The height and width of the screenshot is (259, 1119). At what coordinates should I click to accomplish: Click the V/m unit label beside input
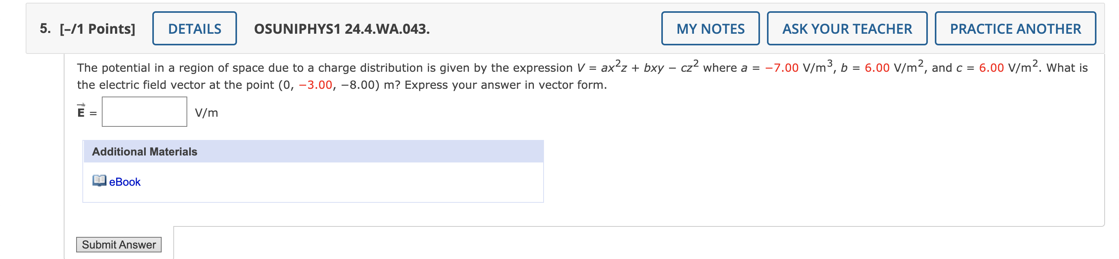[206, 113]
